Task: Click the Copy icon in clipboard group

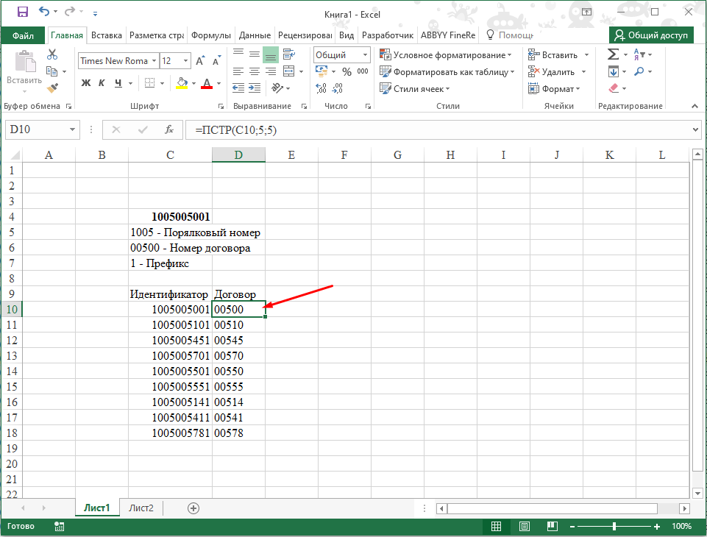Action: coord(51,71)
